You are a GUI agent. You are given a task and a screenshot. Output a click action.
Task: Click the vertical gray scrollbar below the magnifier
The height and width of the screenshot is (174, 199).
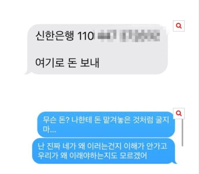pos(182,133)
